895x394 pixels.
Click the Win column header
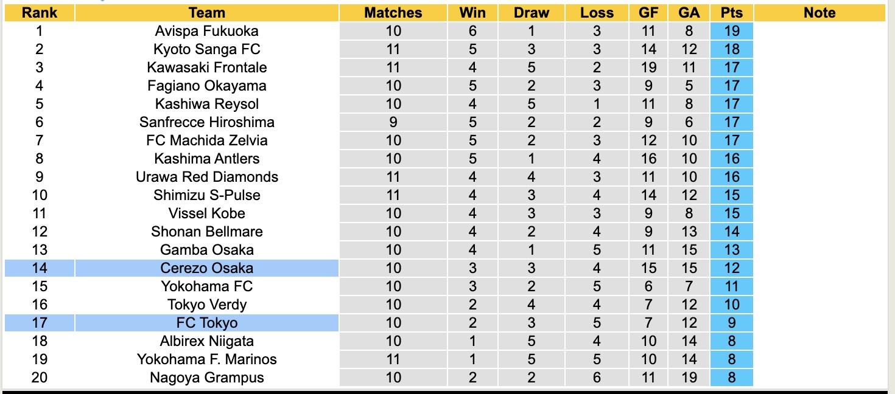(472, 13)
